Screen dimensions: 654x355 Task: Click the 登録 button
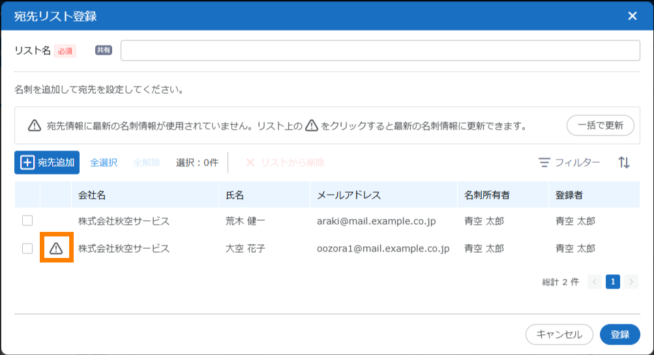click(x=619, y=335)
